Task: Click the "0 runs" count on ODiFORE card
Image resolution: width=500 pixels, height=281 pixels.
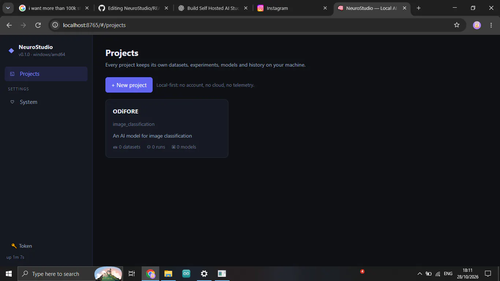Action: tap(156, 147)
